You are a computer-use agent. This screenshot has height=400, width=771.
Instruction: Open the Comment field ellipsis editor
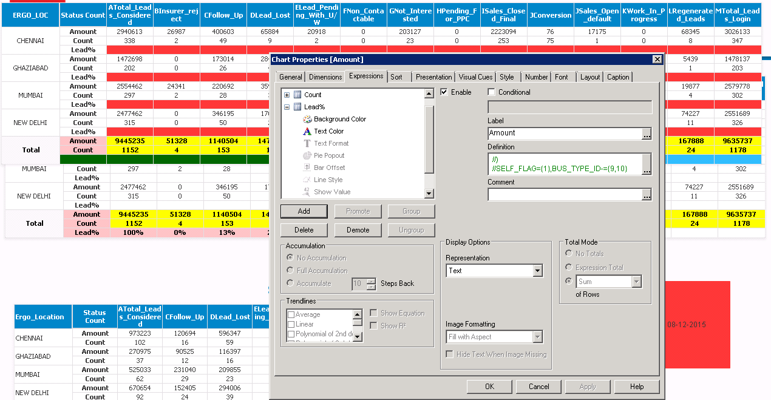click(x=647, y=195)
